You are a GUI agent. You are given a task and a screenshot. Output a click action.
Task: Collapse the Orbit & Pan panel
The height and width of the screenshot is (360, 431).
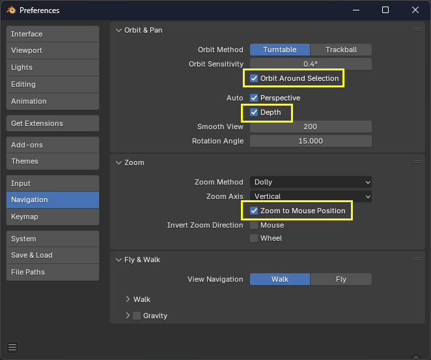(x=118, y=30)
